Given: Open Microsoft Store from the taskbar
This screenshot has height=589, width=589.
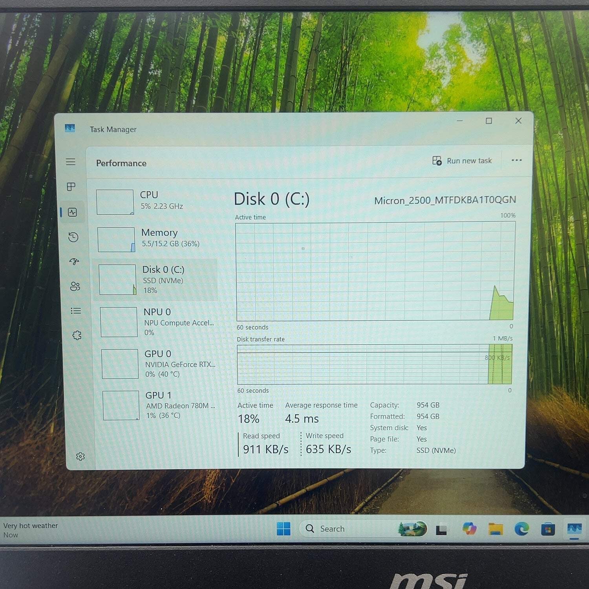Looking at the screenshot, I should (x=548, y=529).
